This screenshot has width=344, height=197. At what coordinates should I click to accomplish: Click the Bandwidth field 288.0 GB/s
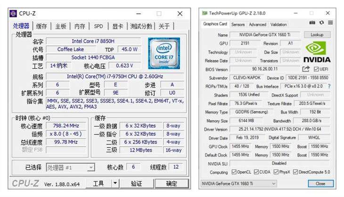311,121
